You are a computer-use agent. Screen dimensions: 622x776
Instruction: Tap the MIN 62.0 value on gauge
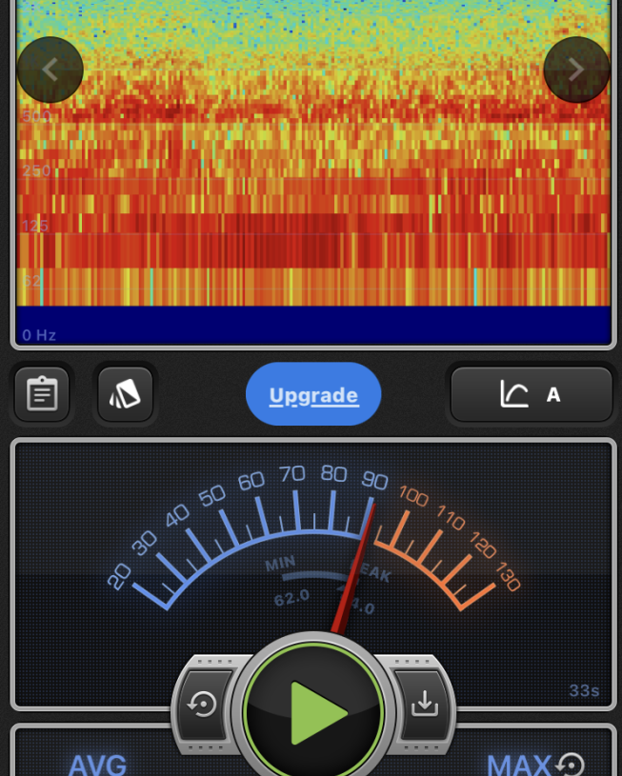[291, 595]
